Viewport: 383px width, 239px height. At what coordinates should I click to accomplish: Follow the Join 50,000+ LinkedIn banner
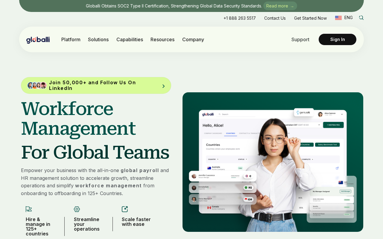(x=96, y=85)
